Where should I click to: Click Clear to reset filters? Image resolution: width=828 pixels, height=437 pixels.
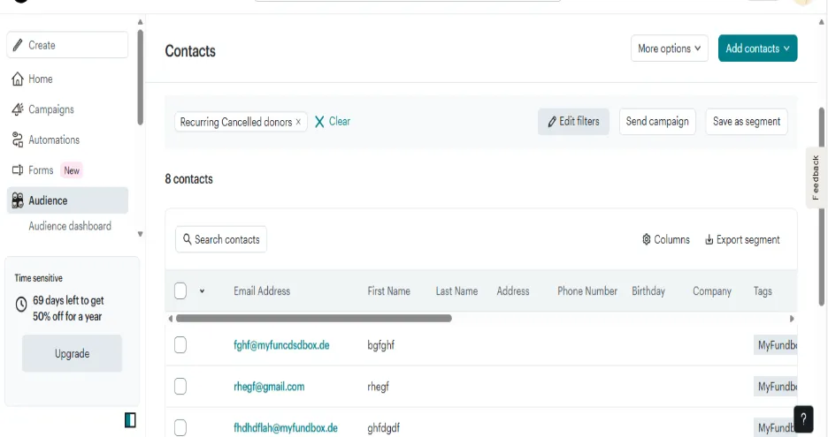333,122
